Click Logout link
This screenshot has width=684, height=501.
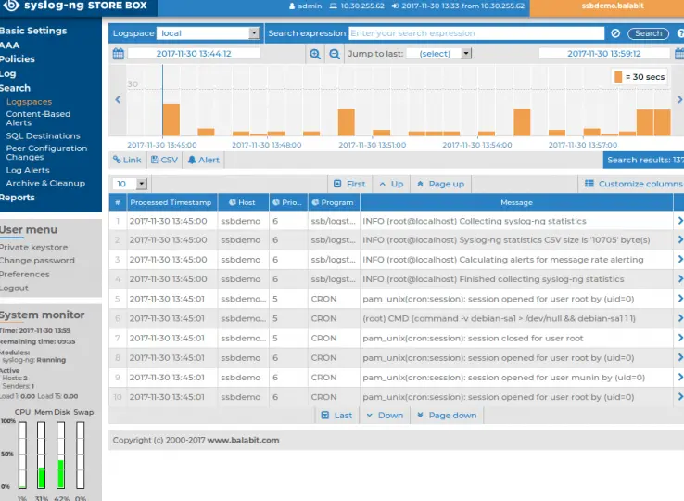point(14,288)
